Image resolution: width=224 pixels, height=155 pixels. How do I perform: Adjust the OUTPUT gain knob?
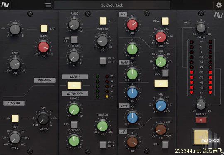pos(201,105)
